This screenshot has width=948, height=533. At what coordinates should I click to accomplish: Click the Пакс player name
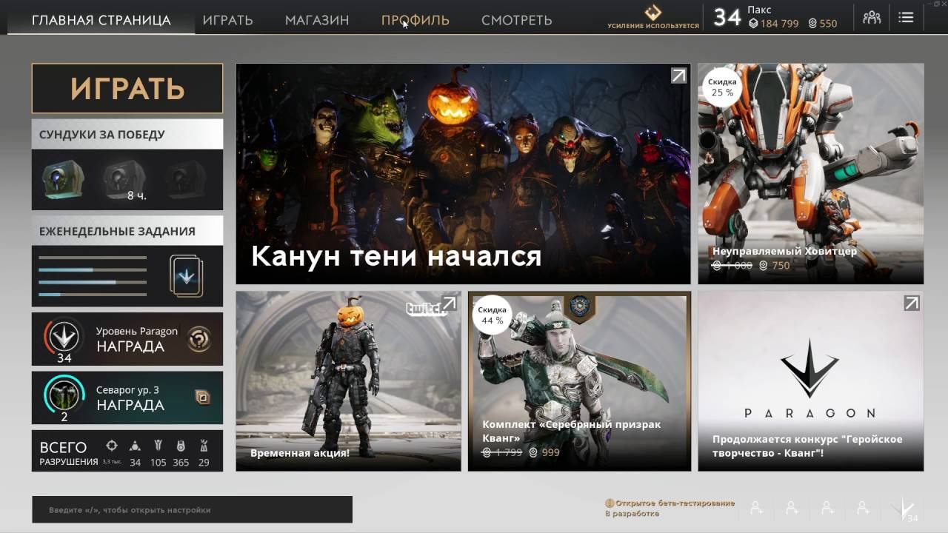pyautogui.click(x=759, y=10)
